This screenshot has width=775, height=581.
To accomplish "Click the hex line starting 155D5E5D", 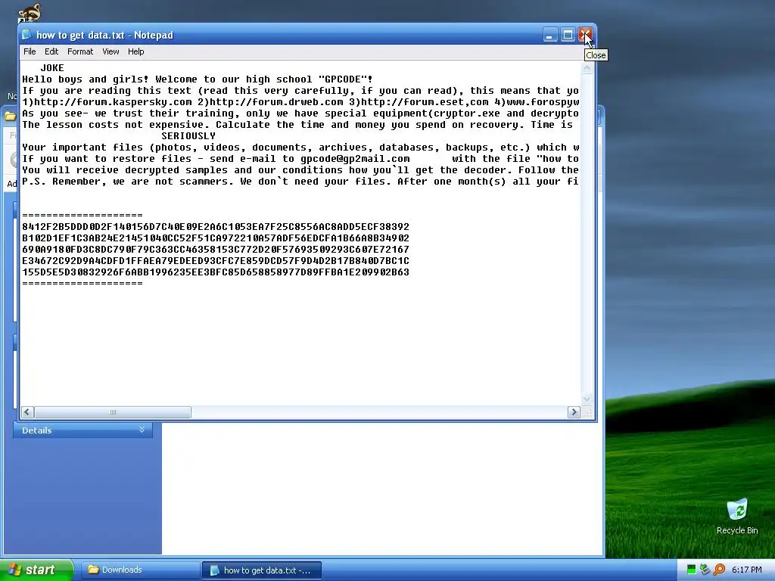I will (216, 272).
